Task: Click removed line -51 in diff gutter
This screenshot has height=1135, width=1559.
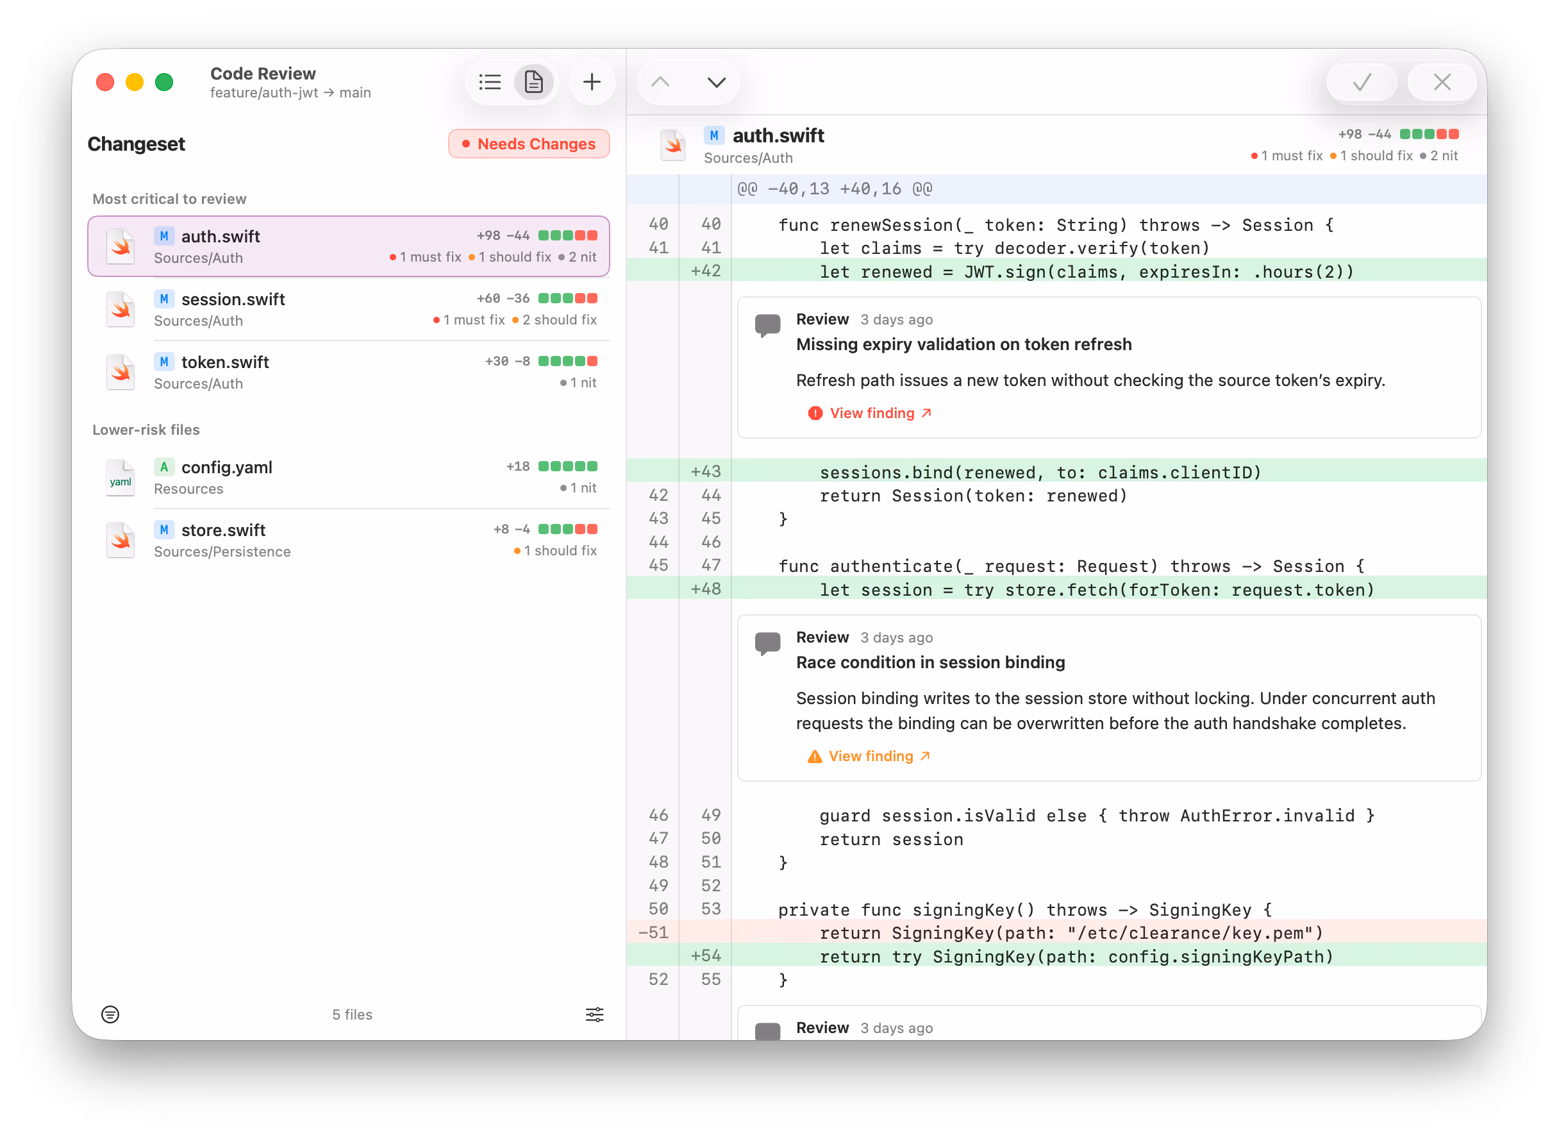Action: [653, 932]
